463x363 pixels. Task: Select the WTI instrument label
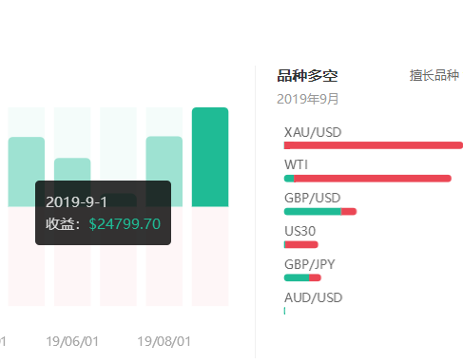click(x=296, y=164)
